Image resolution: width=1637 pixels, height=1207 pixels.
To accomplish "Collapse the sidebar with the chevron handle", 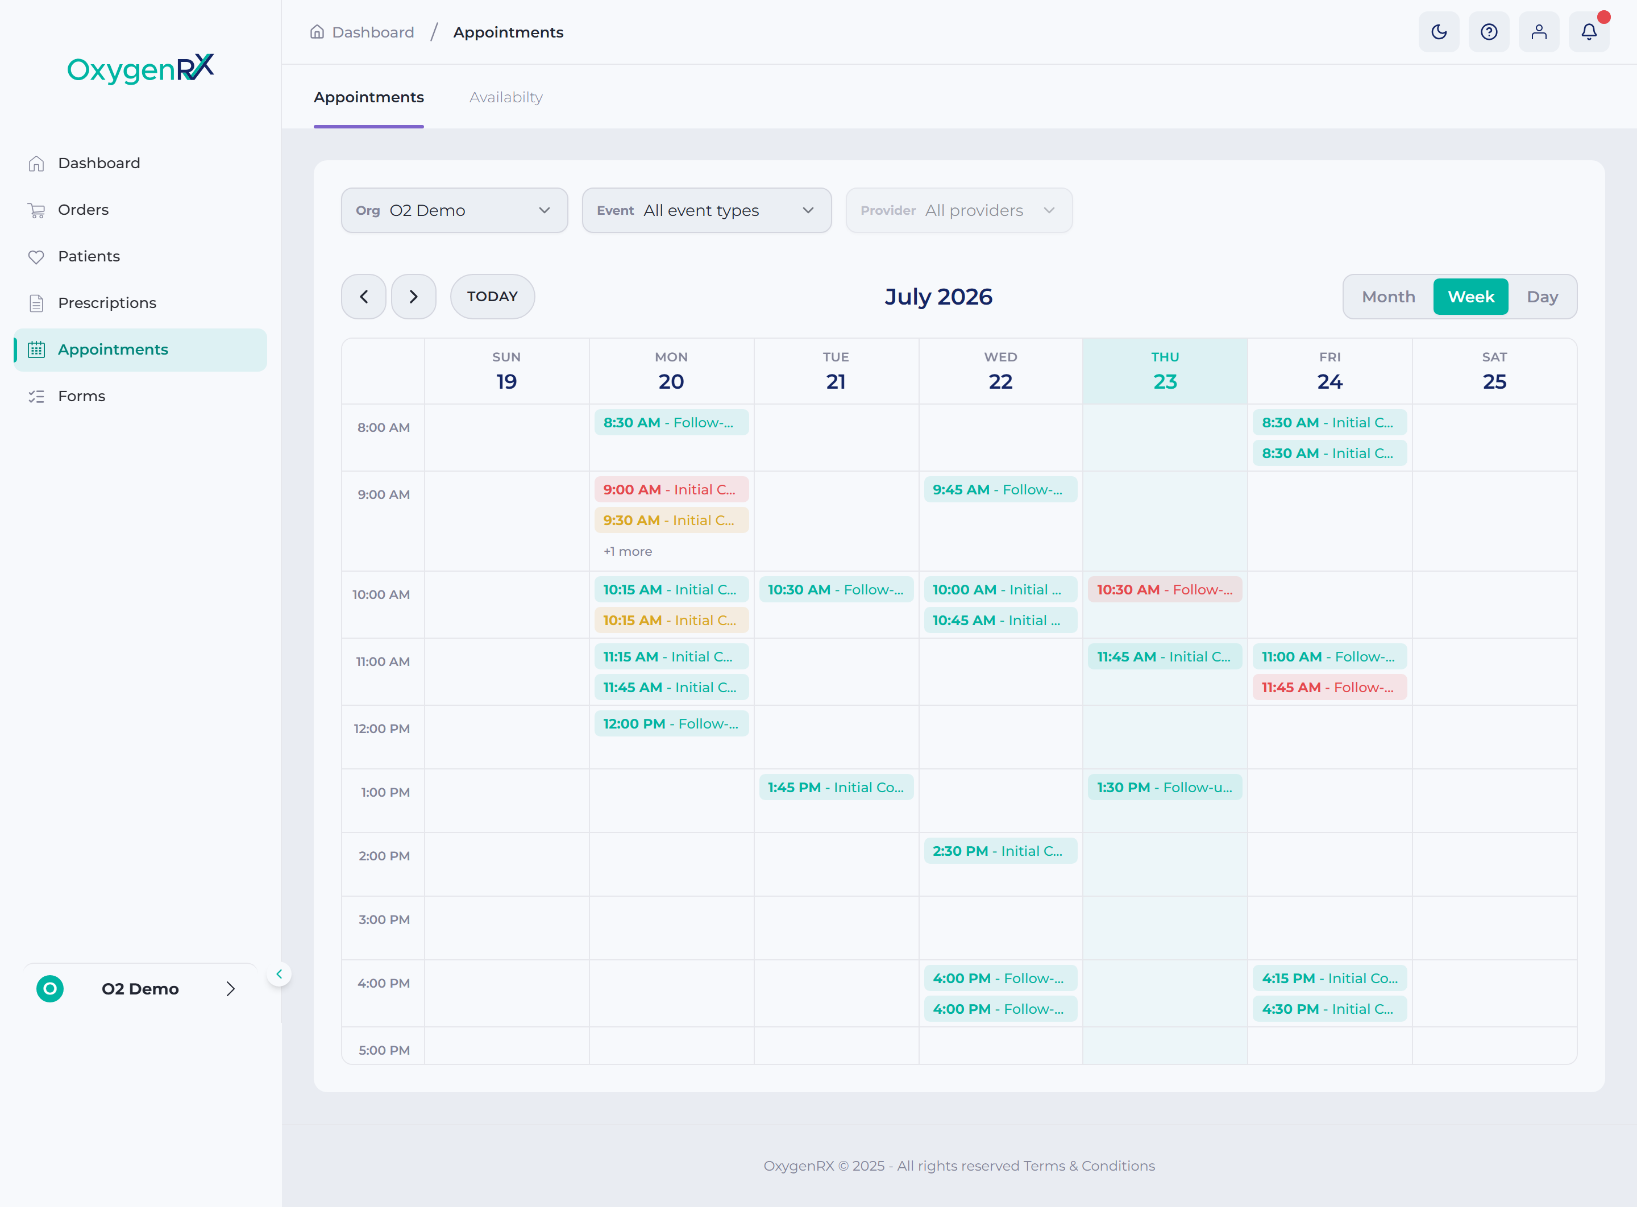I will pyautogui.click(x=279, y=974).
